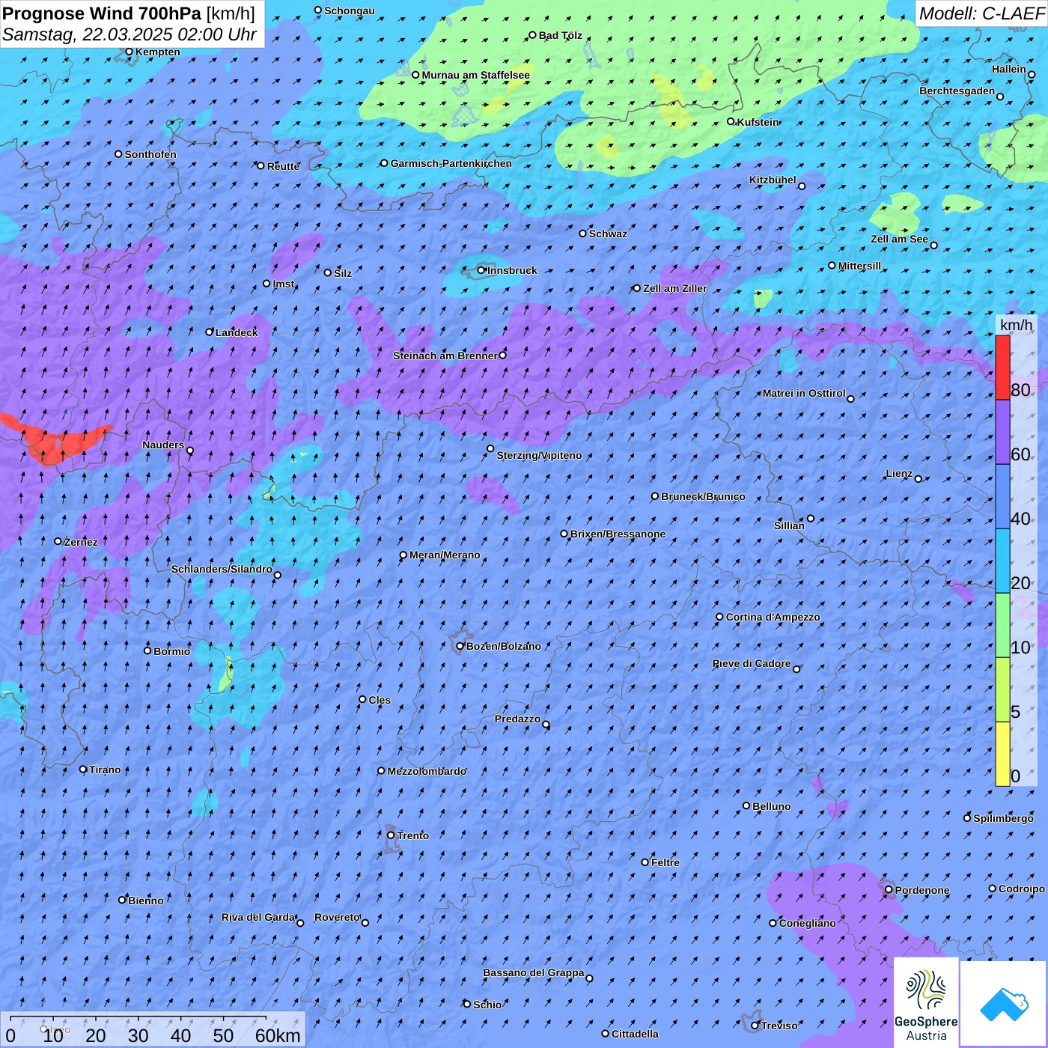Click the 'km/h' legend heading

point(1016,325)
